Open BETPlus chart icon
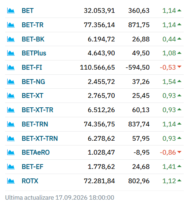Viewport: 187px width, 207px height. pos(11,53)
